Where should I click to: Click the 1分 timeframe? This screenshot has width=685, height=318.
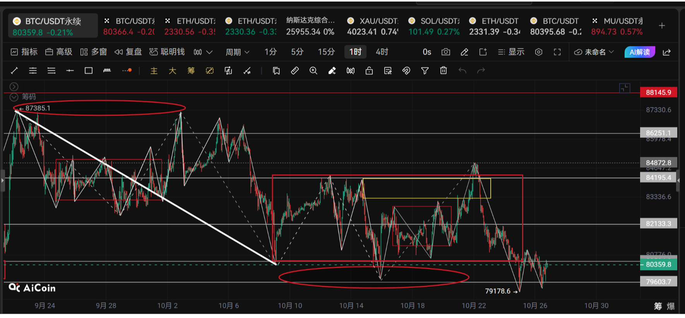coord(271,52)
